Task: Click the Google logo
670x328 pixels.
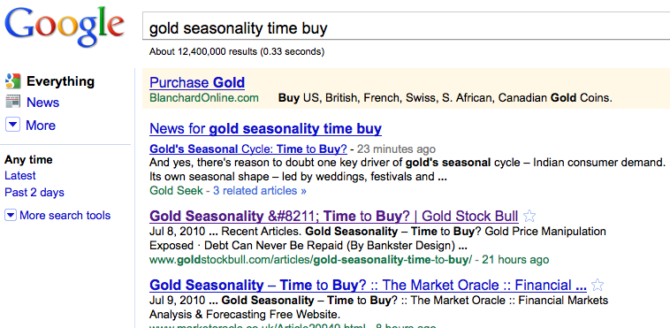Action: (65, 27)
